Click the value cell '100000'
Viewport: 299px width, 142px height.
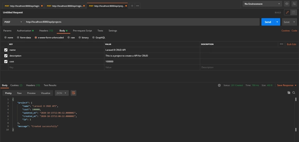(x=152, y=61)
